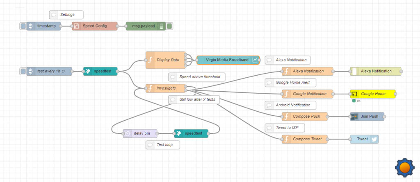Select the Settings comment node
420x182 pixels.
tap(66, 15)
